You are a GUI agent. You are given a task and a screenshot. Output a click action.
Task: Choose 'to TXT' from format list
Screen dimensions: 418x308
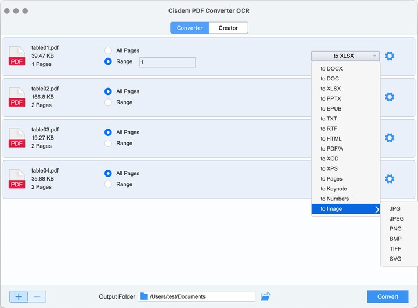346,119
